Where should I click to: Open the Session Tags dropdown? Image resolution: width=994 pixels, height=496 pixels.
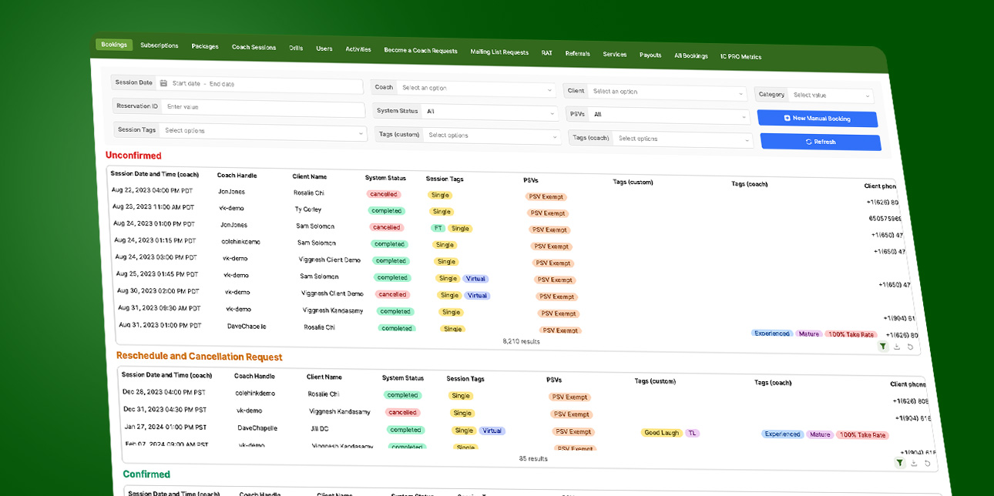tap(262, 132)
